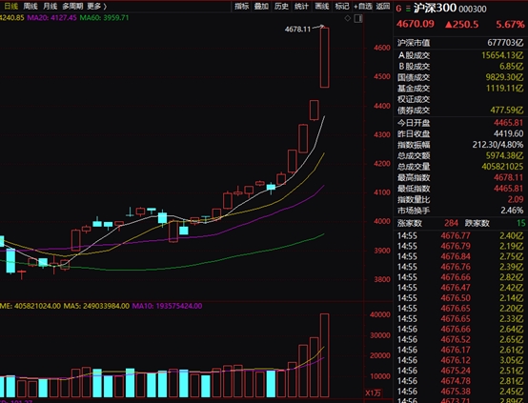Click the 基金成交 1119.11亿 row
528x403 pixels.
tap(460, 89)
